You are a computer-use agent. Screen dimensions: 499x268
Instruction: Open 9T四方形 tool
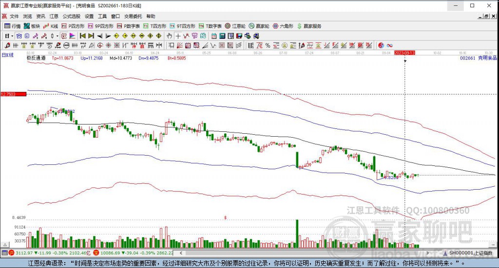[183, 26]
